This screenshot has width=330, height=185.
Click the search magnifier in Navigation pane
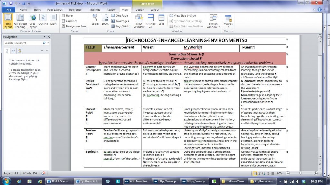tap(44, 43)
